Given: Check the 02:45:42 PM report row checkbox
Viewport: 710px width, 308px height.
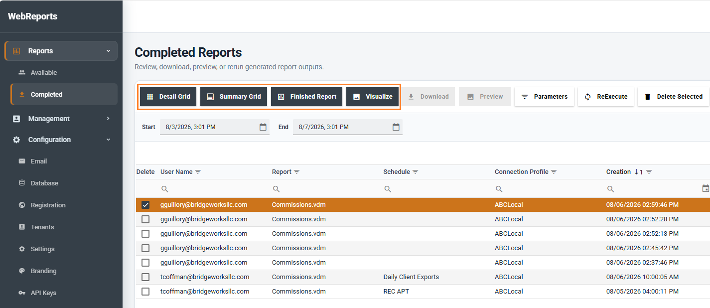Looking at the screenshot, I should [145, 248].
